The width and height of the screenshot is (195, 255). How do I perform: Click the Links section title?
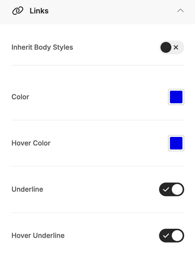(x=39, y=11)
